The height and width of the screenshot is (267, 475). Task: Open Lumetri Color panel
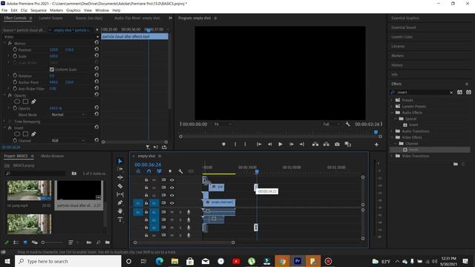[402, 37]
